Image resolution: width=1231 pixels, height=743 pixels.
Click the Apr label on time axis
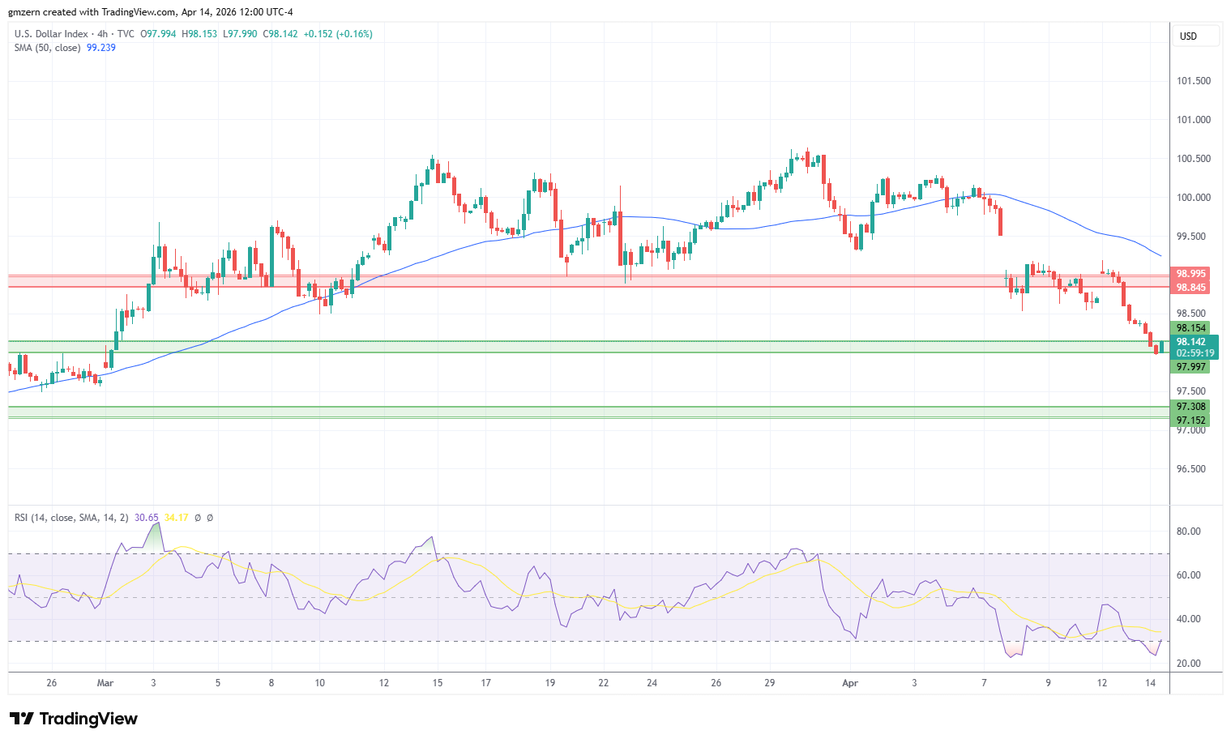(x=850, y=683)
